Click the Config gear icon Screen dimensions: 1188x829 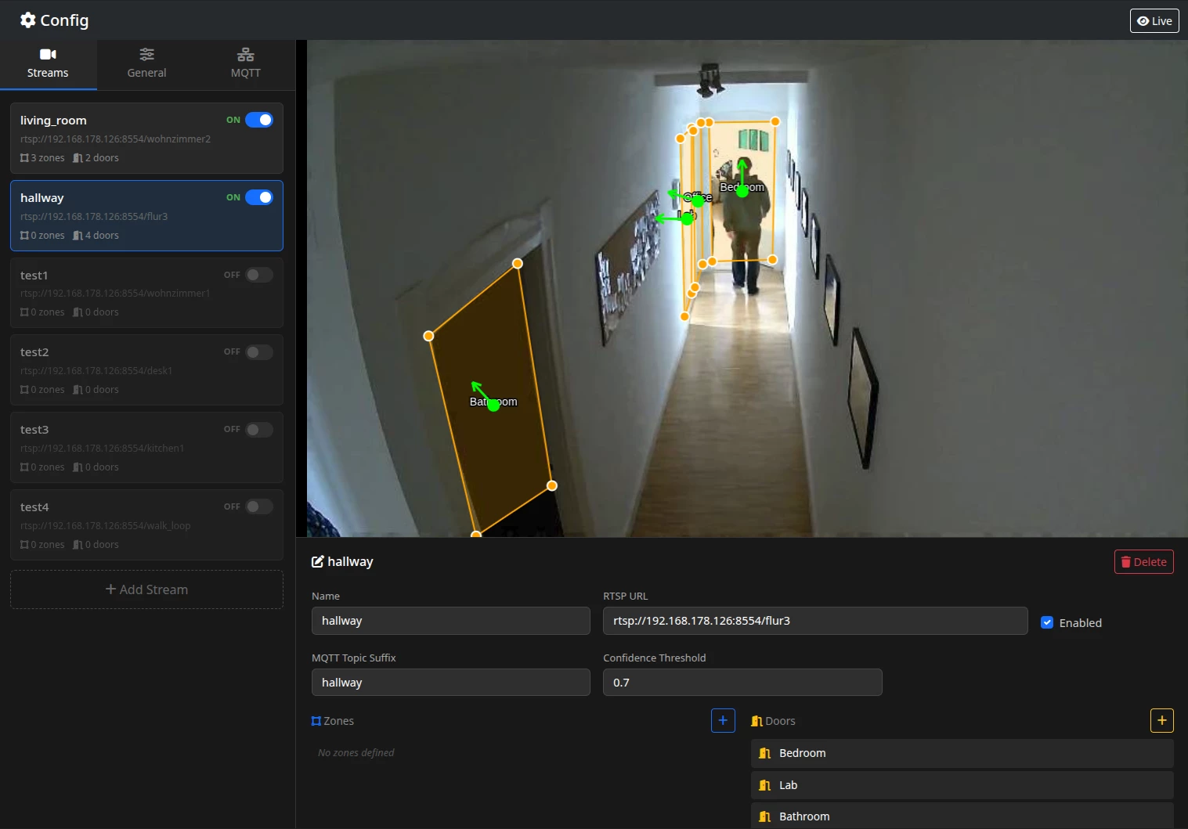28,20
